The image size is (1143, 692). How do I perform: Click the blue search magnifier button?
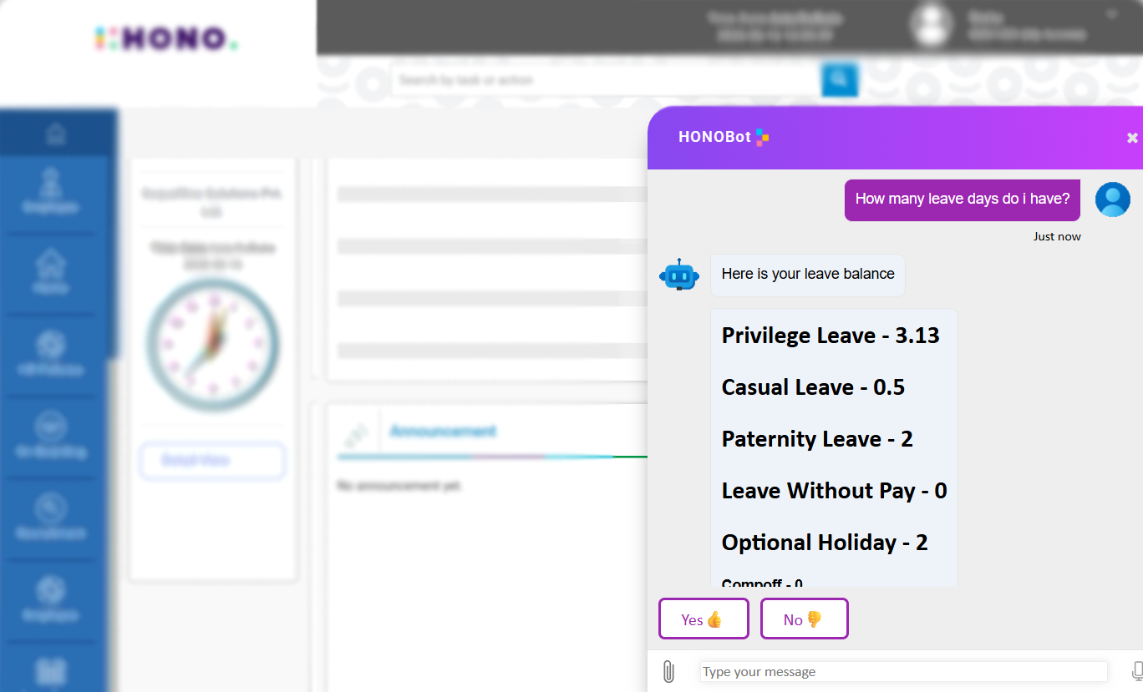[840, 80]
